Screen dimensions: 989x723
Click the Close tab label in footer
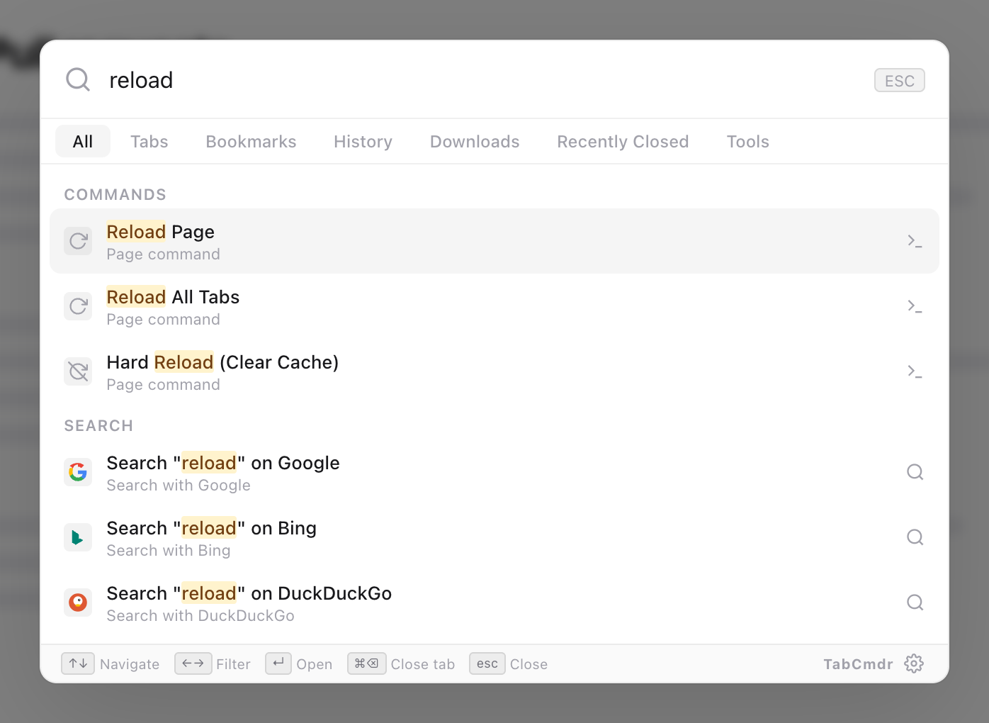[423, 664]
